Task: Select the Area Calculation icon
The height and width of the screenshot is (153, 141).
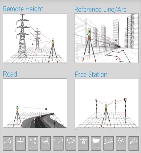Action: click(x=96, y=143)
